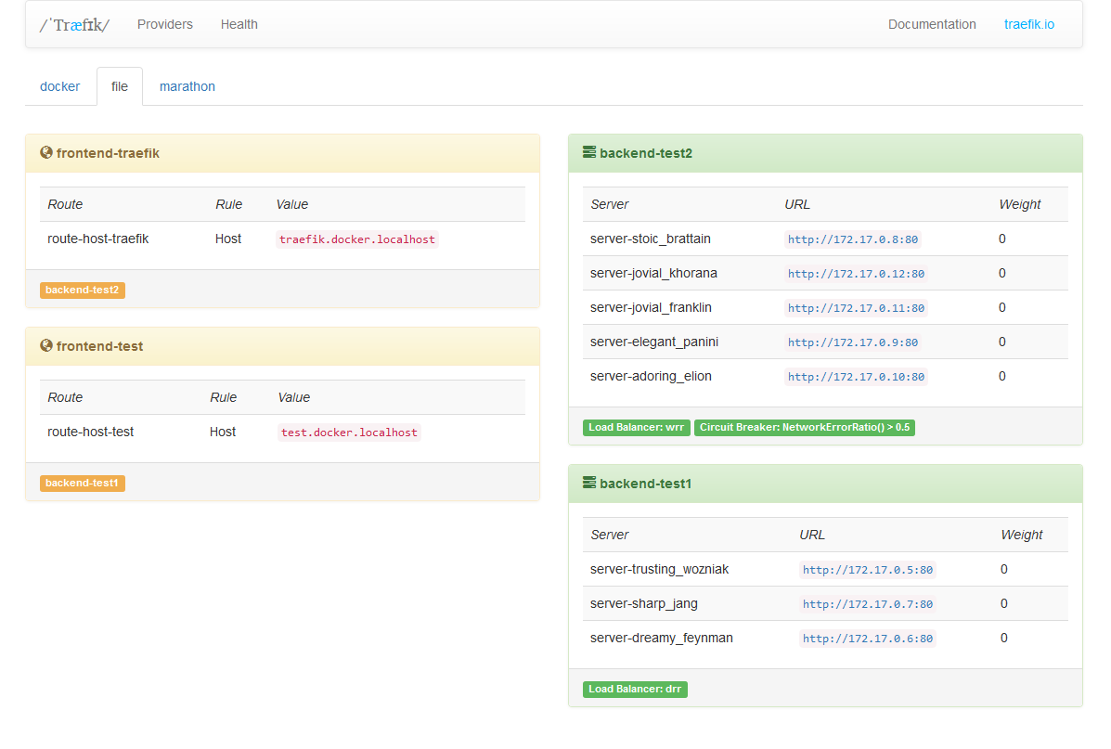This screenshot has height=749, width=1111.
Task: Click the Load Balancer: wrr badge
Action: (636, 427)
